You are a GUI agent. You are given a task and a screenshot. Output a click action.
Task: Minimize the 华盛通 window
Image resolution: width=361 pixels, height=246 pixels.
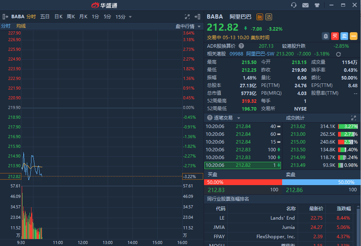[x=331, y=5]
